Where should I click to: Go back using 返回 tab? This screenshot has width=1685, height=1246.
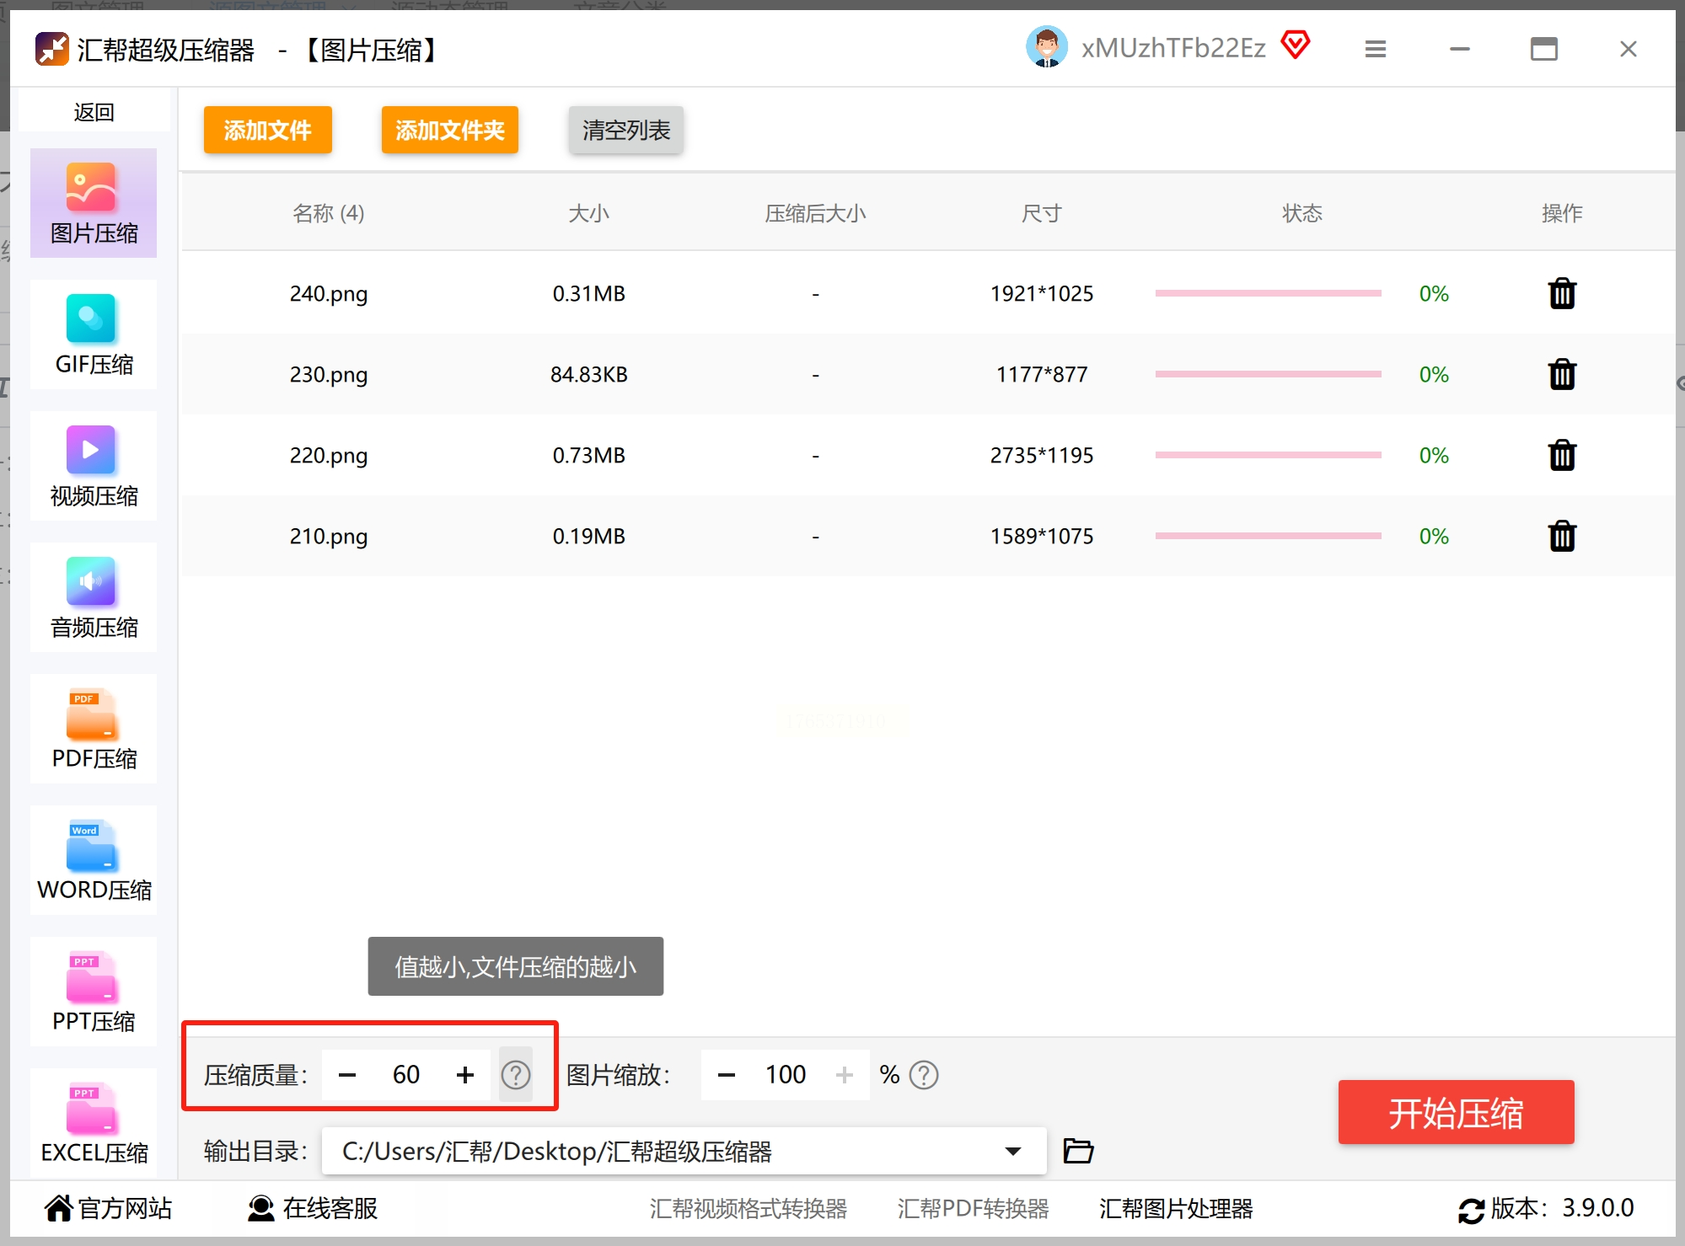click(94, 112)
